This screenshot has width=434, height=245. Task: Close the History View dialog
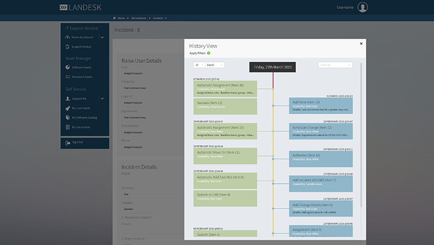pos(361,43)
